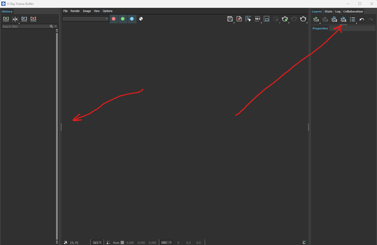Click the color curve icon beside Raw

[x=108, y=242]
